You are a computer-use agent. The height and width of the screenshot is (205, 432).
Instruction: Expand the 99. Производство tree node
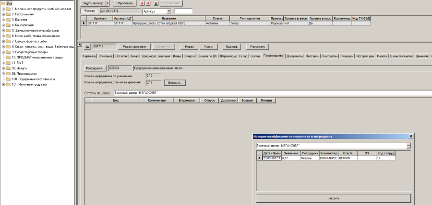(x=3, y=74)
